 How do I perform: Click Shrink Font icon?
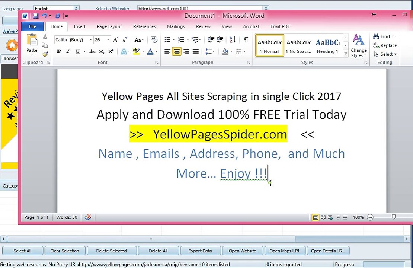(x=125, y=40)
